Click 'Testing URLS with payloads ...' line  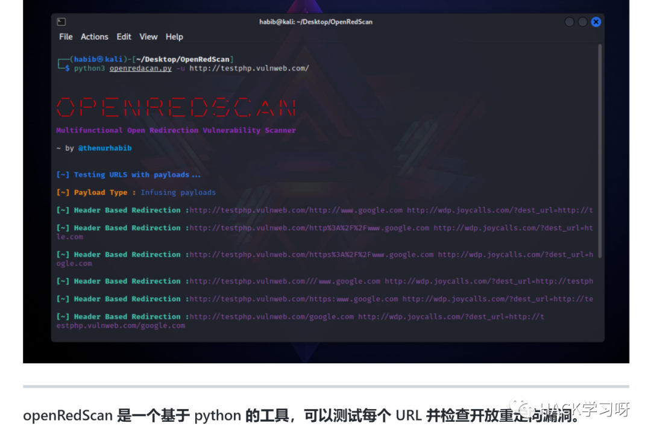point(128,175)
